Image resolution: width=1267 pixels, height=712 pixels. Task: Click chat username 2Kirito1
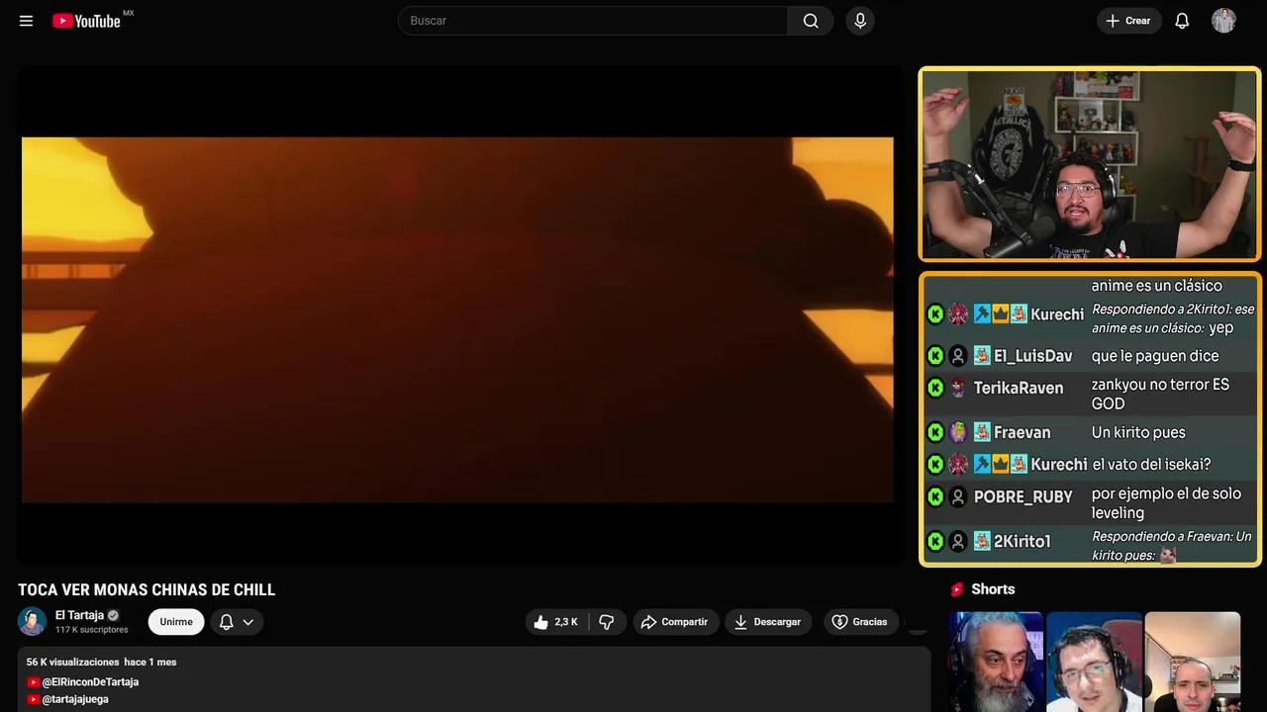click(1023, 541)
